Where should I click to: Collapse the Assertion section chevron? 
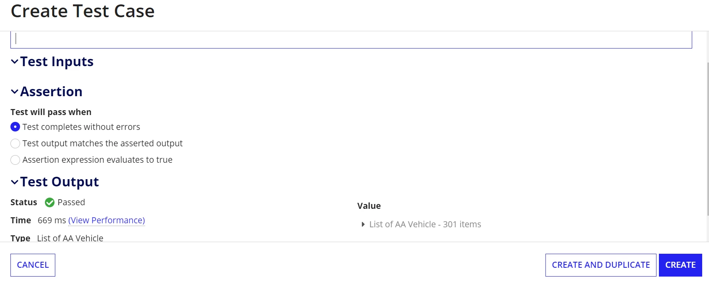pyautogui.click(x=14, y=92)
